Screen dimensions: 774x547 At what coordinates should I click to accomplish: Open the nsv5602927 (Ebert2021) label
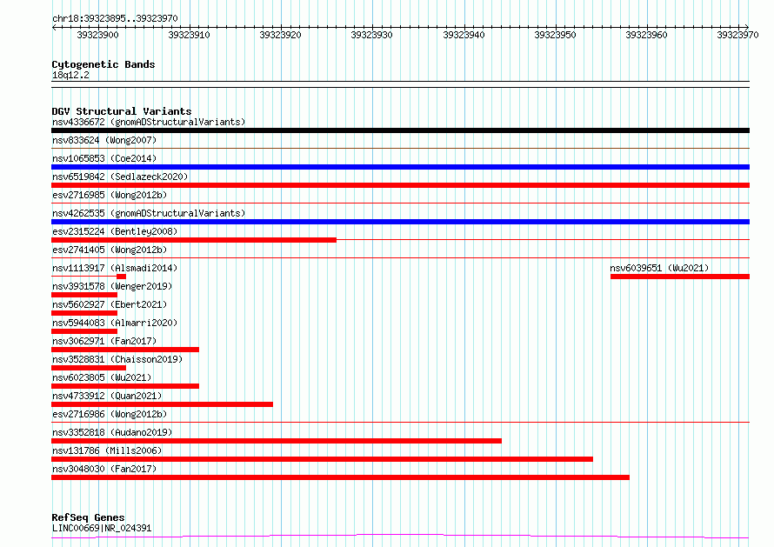pos(110,304)
